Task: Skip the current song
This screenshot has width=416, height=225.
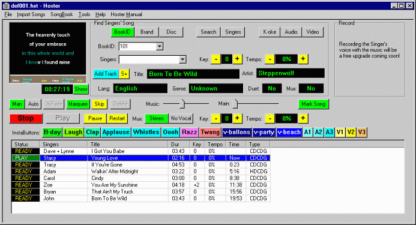Action: [x=99, y=104]
